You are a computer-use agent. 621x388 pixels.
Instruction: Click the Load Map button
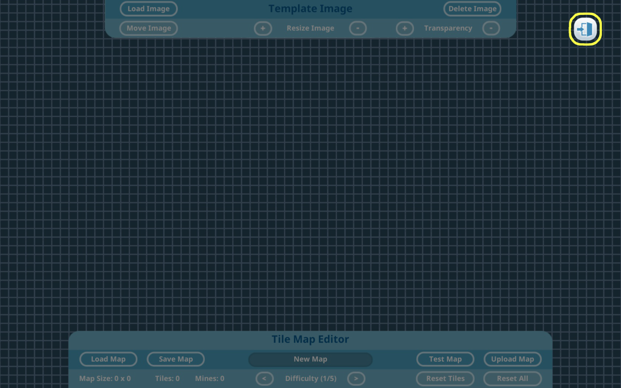coord(108,359)
